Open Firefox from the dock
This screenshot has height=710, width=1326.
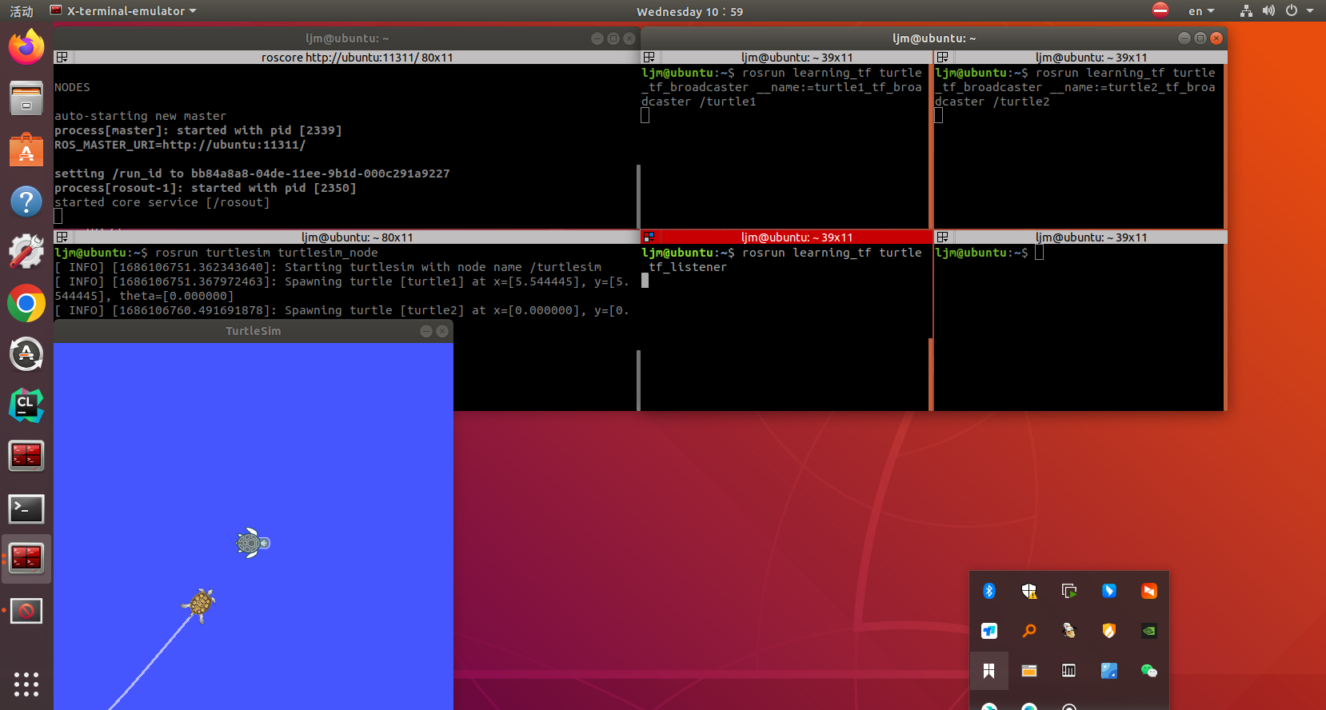(x=26, y=46)
